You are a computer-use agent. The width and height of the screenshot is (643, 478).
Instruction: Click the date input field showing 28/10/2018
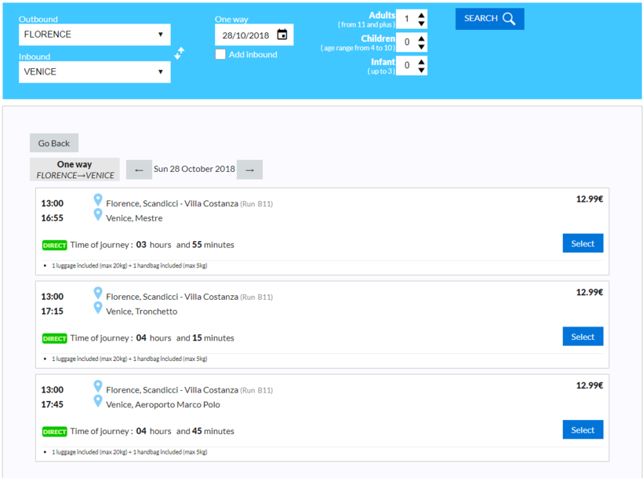tap(245, 35)
